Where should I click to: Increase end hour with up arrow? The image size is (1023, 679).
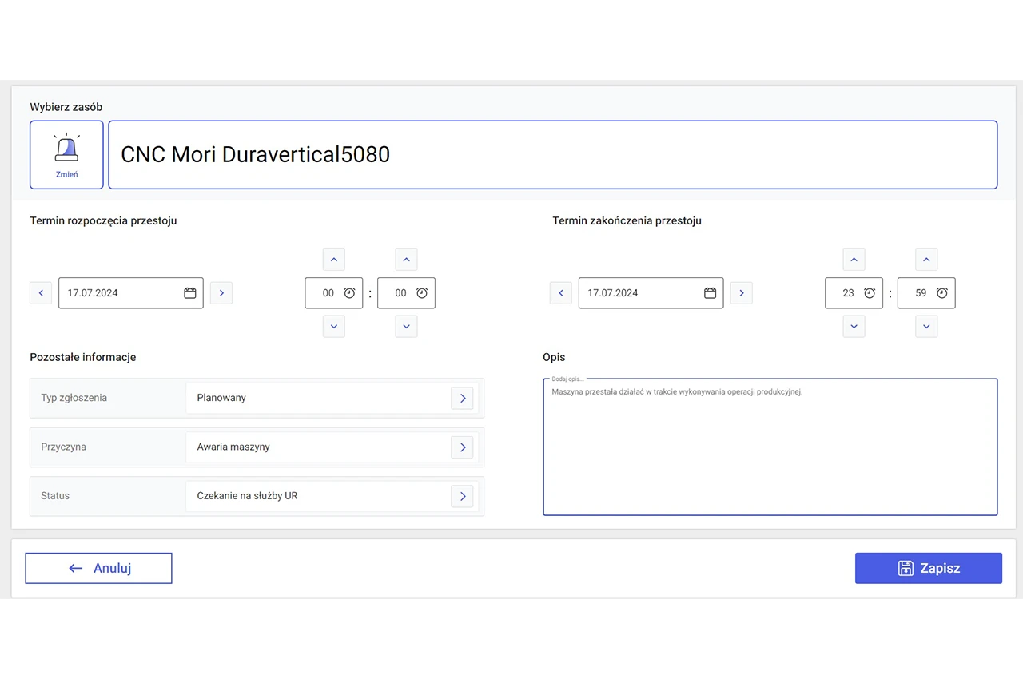(x=854, y=260)
